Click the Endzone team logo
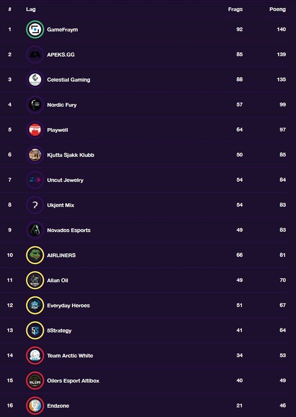Viewport: 296px width, 417px height. [35, 405]
